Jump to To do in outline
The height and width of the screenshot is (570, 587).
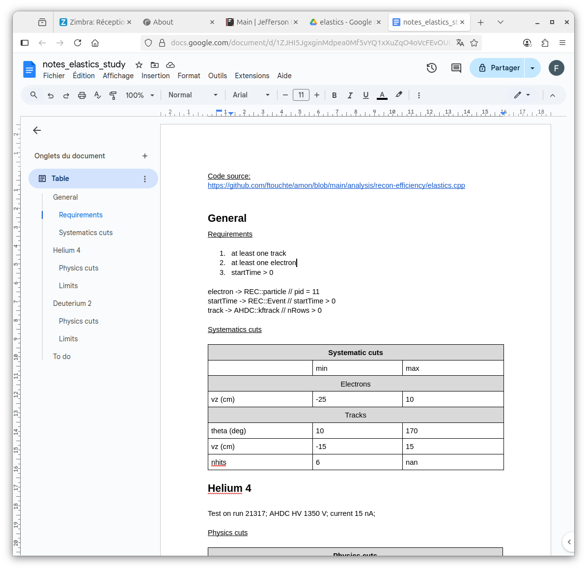[62, 357]
